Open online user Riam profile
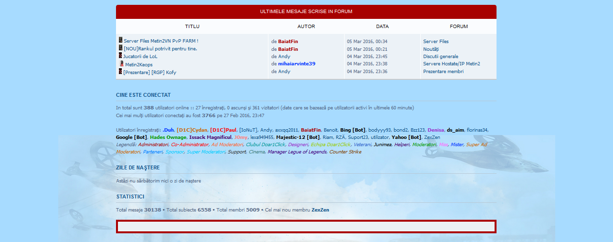Image resolution: width=613 pixels, height=242 pixels. pos(328,137)
